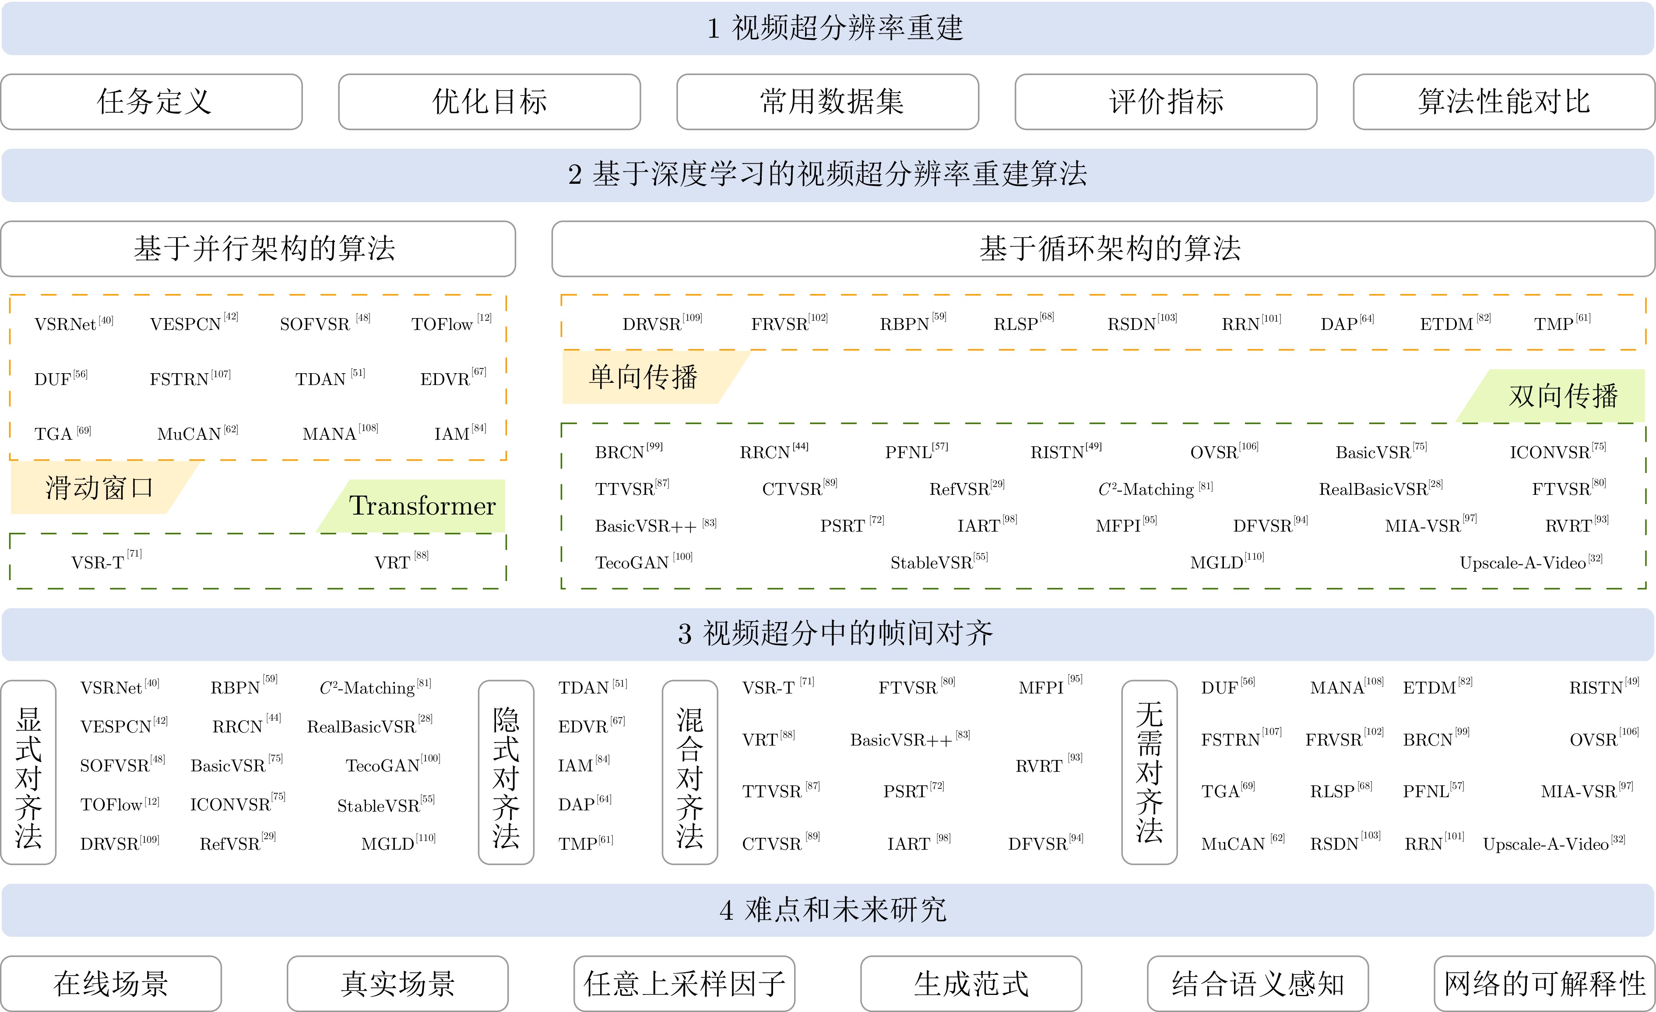
Task: Open the 任意上采样因子 box
Action: (684, 984)
